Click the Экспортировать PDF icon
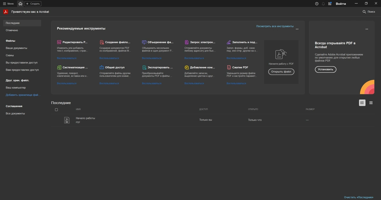Viewport: 381px width, 200px height. click(x=144, y=67)
